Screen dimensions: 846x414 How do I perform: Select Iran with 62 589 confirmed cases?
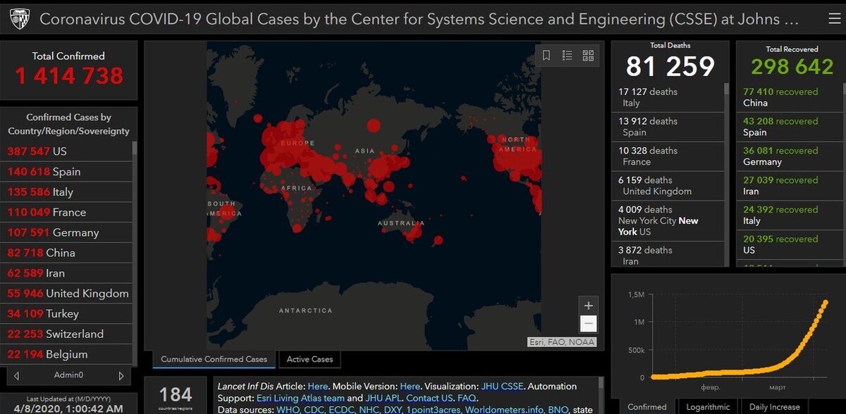point(66,273)
